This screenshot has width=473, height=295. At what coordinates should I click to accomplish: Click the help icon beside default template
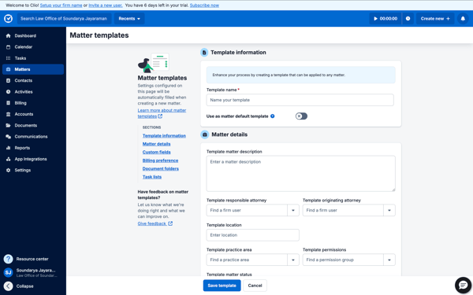click(273, 116)
